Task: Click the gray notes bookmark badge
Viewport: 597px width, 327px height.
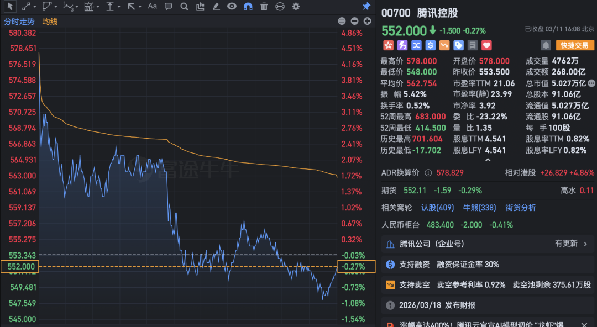Action: coord(473,45)
